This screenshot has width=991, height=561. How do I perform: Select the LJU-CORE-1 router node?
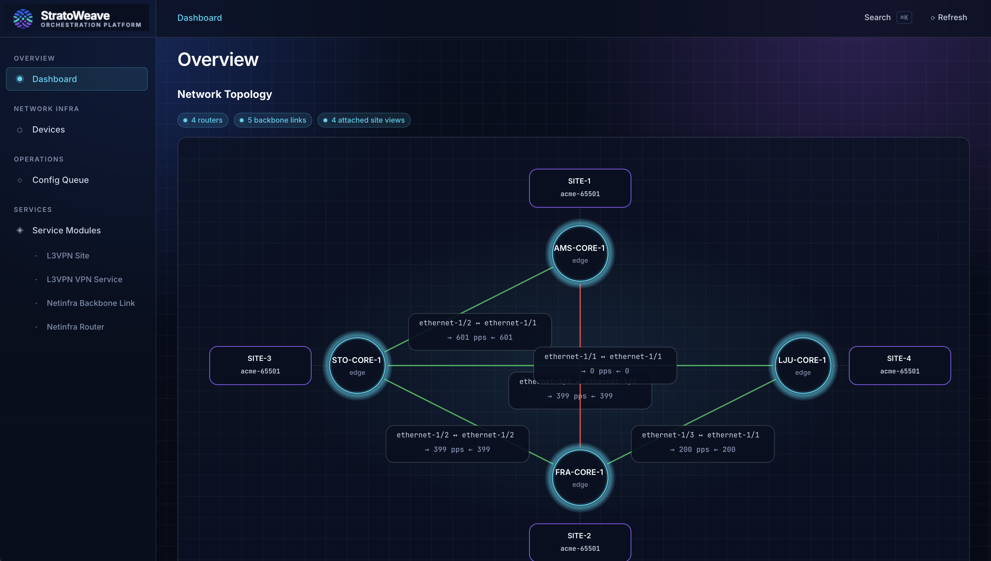coord(802,365)
